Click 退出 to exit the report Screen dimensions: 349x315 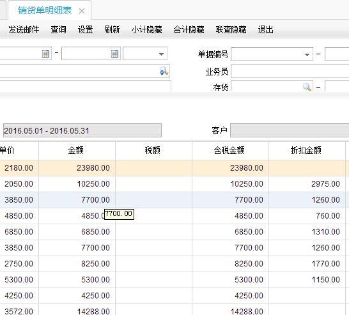(x=265, y=29)
